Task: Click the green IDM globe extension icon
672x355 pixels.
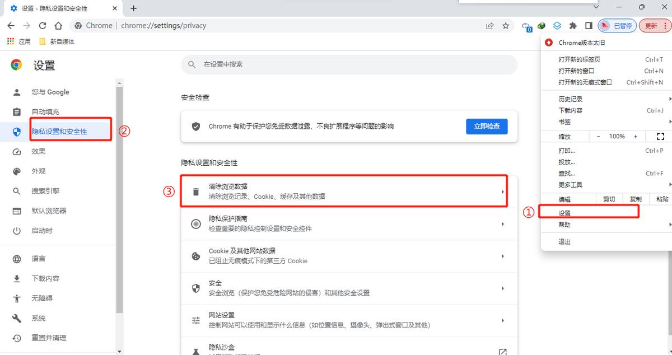Action: click(541, 25)
